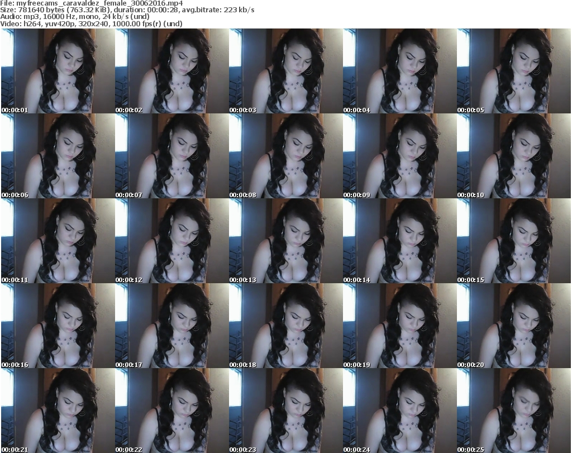Click the frame labeled 00:00:19
The width and height of the screenshot is (572, 453).
coord(399,326)
